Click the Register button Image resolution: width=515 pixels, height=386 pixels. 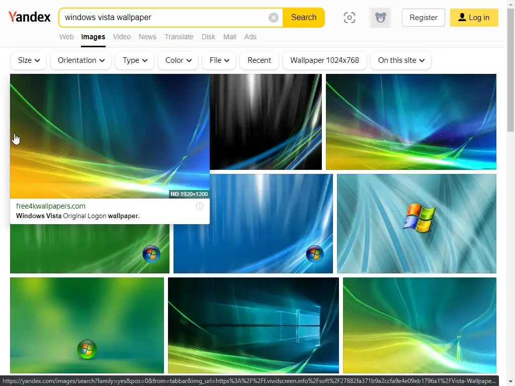pos(423,18)
